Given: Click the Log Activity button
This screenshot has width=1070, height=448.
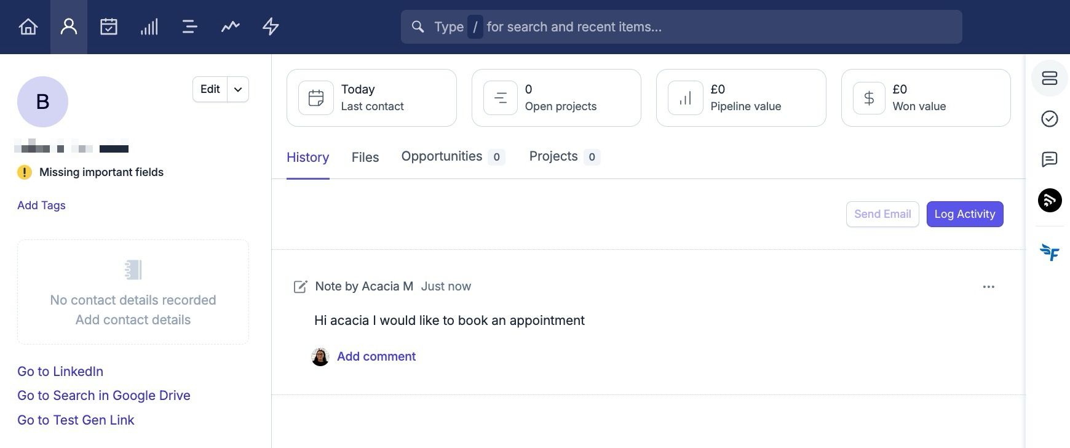Looking at the screenshot, I should (965, 214).
